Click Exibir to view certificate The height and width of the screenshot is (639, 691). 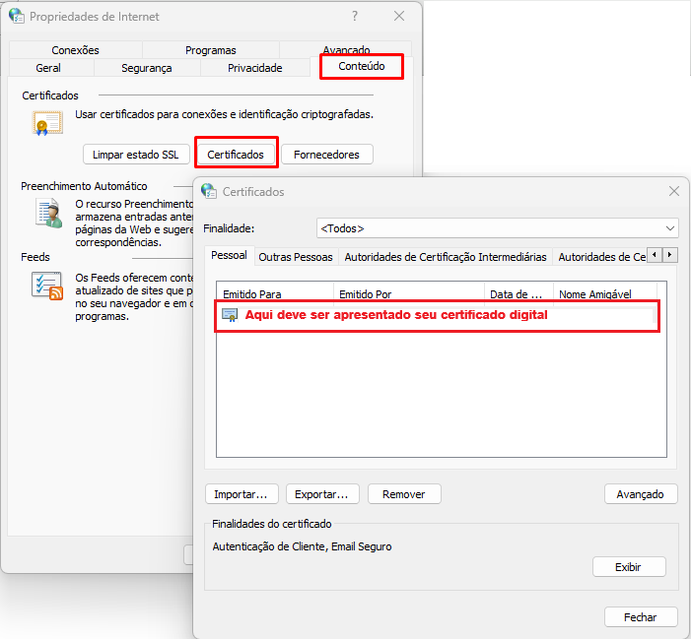point(628,567)
